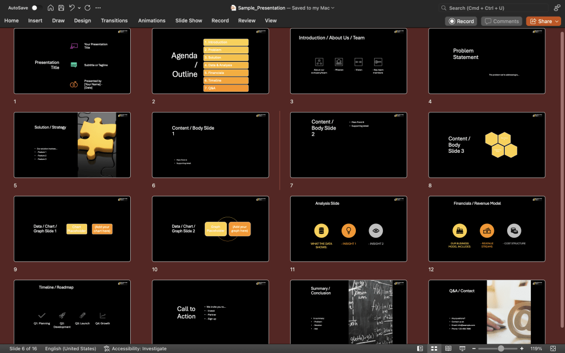565x353 pixels.
Task: Select the Agenda / Outline slide thumbnail
Action: point(210,61)
